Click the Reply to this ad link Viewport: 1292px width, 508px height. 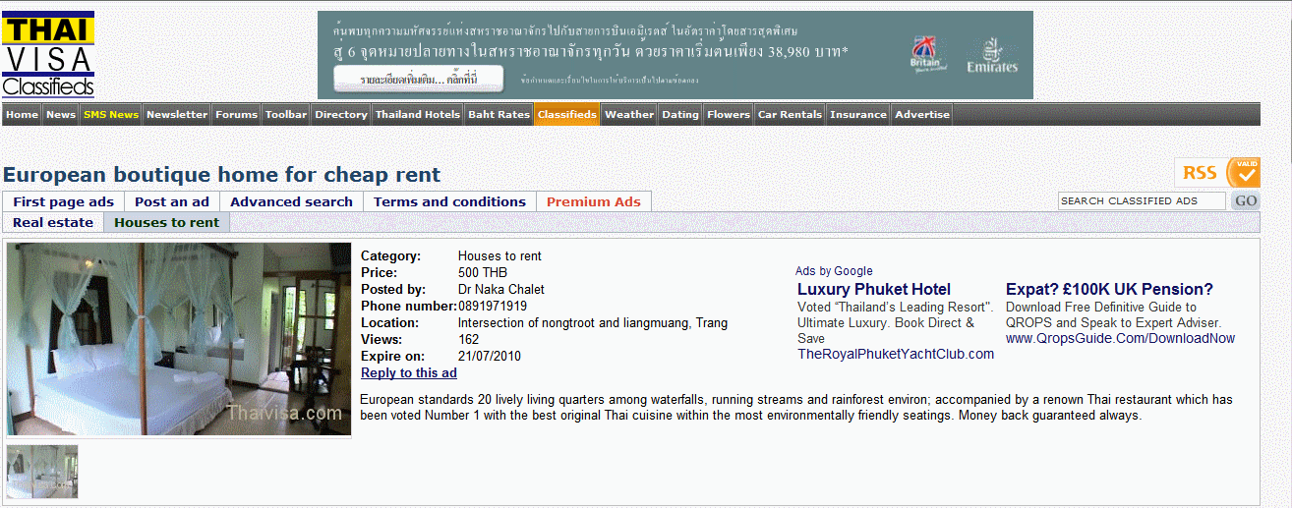tap(408, 372)
